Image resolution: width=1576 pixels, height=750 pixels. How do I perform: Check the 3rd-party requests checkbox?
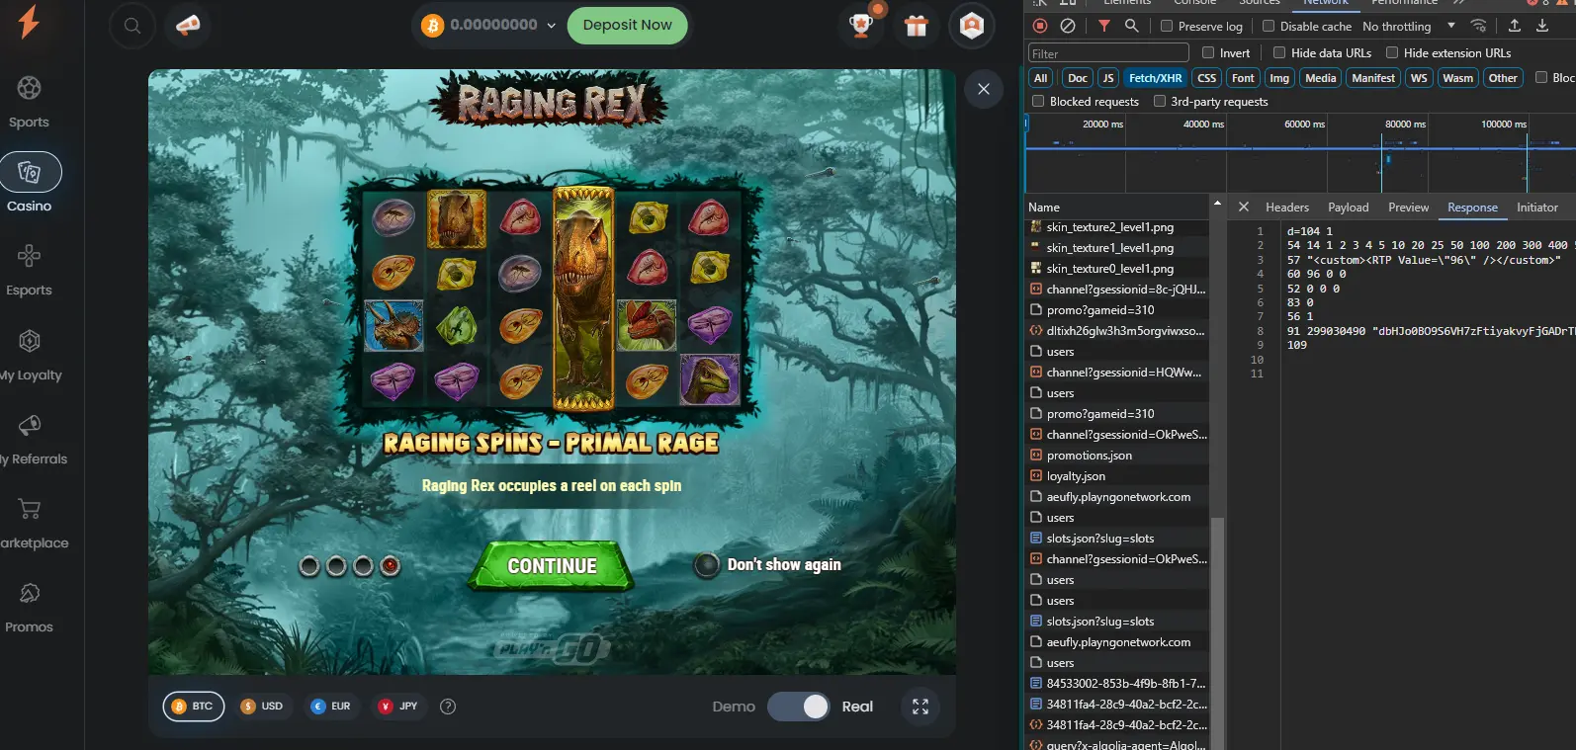coord(1160,101)
